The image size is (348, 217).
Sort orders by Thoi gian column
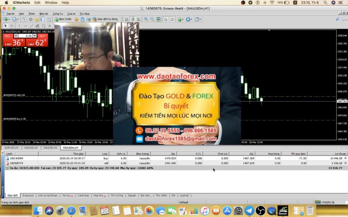61,153
